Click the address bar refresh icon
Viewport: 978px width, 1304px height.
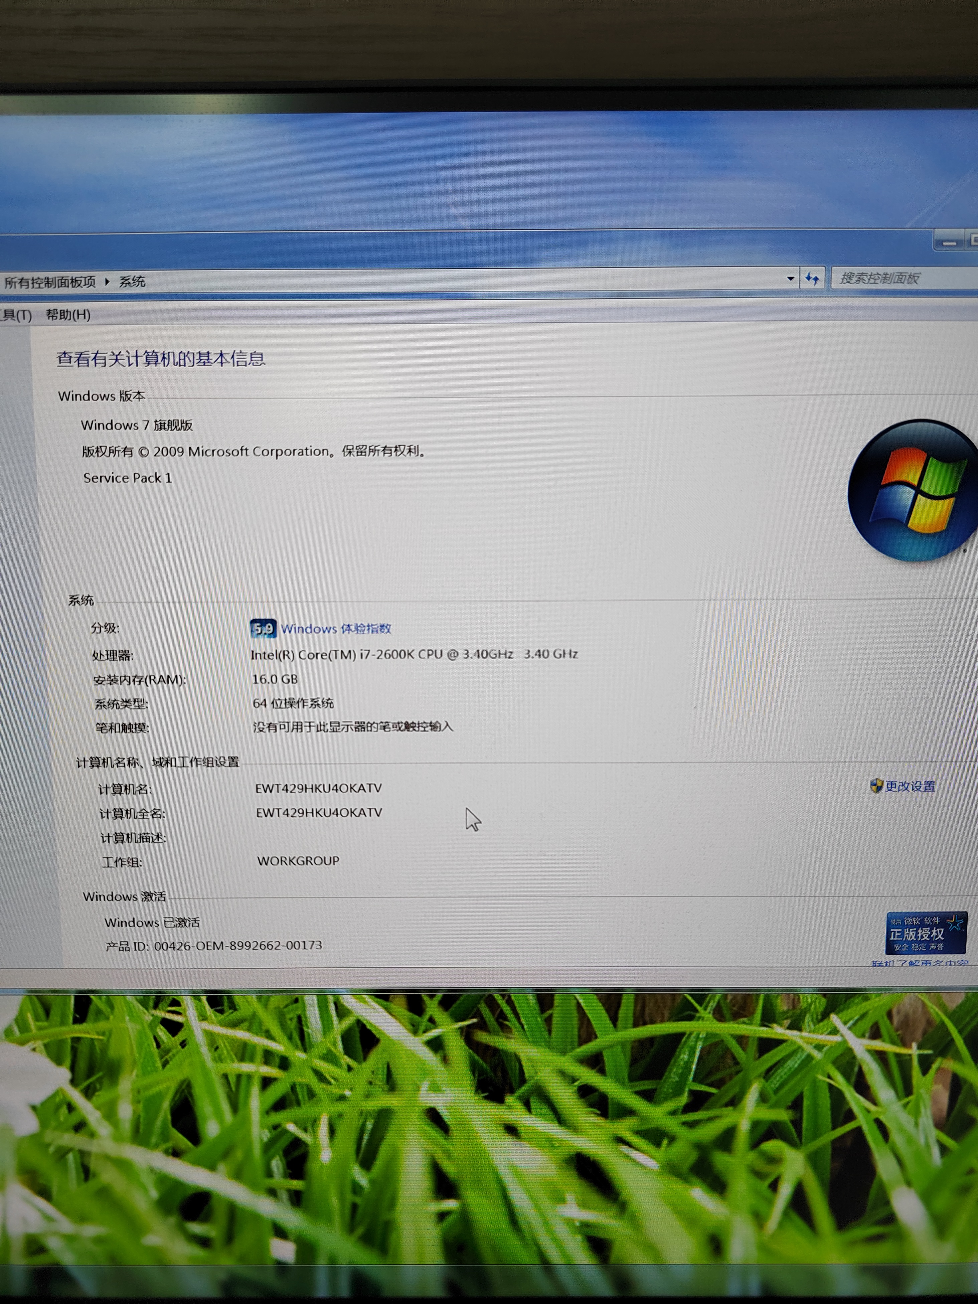pyautogui.click(x=812, y=278)
